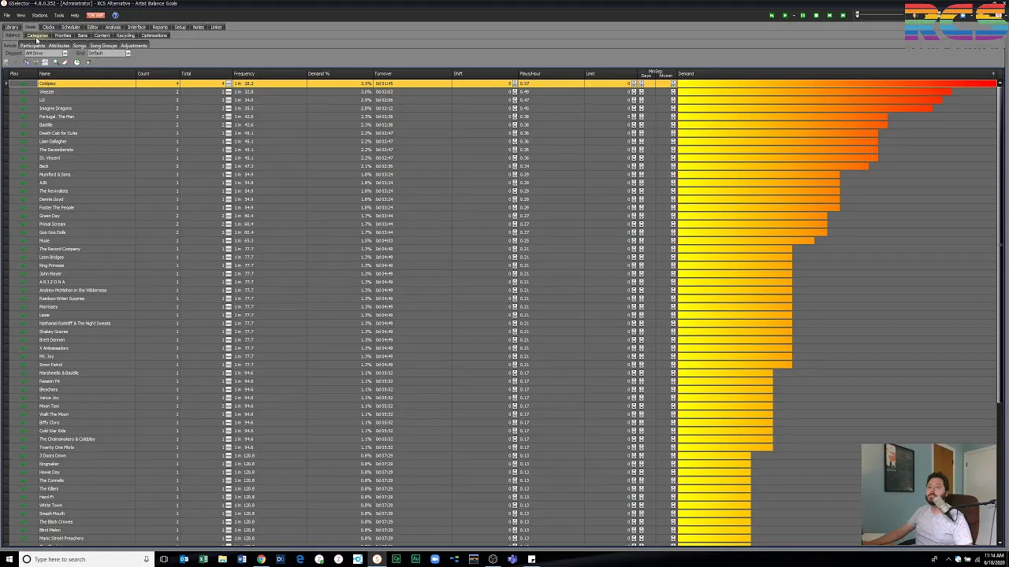Viewport: 1009px width, 567px height.
Task: Click the save icon at toolbar start
Action: click(x=6, y=62)
